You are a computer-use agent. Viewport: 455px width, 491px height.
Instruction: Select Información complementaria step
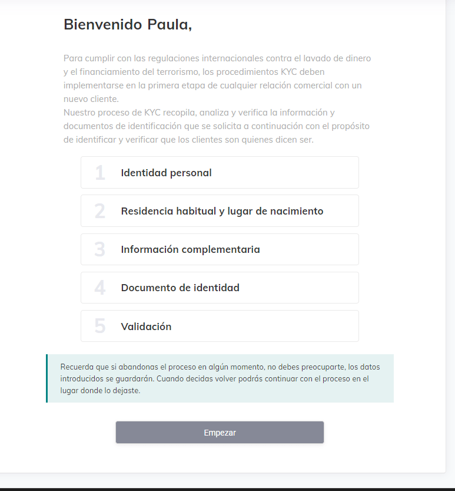click(x=220, y=249)
